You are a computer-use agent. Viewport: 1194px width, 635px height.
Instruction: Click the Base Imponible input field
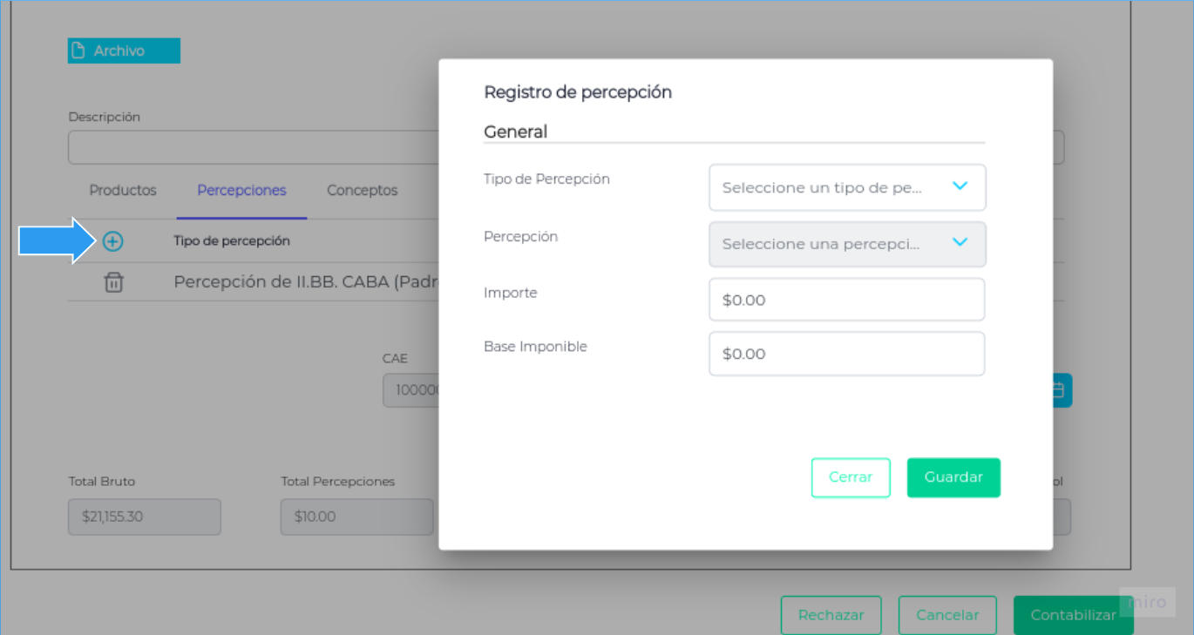point(846,354)
